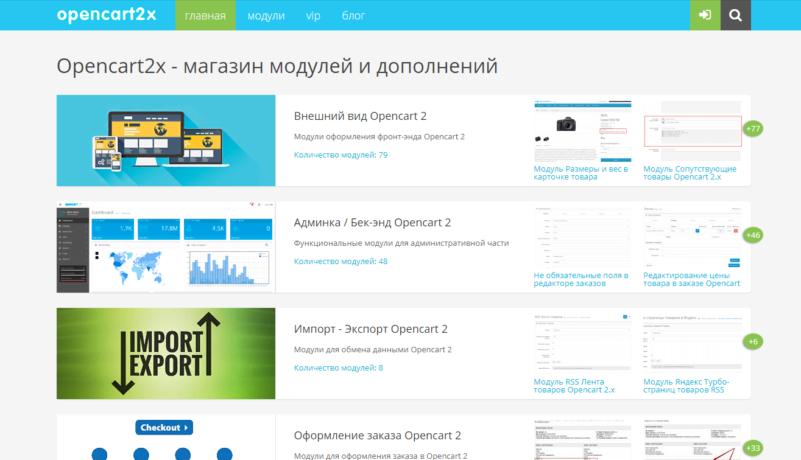This screenshot has height=460, width=801.
Task: Click Количество модулей: 79 link
Action: click(341, 155)
